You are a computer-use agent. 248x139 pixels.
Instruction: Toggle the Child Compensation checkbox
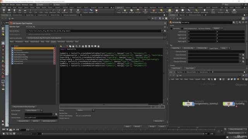182,29
